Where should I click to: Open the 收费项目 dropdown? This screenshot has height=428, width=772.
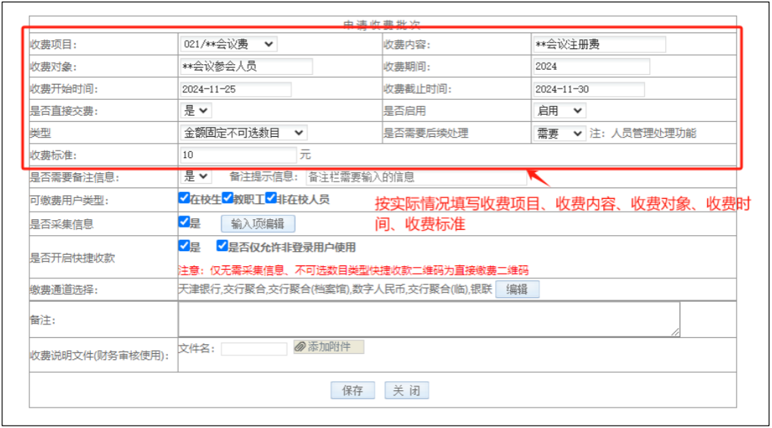tap(229, 44)
